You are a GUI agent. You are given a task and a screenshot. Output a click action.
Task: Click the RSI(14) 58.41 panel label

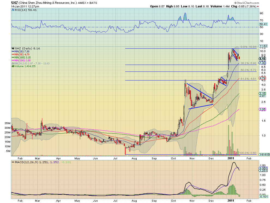[x=26, y=10]
